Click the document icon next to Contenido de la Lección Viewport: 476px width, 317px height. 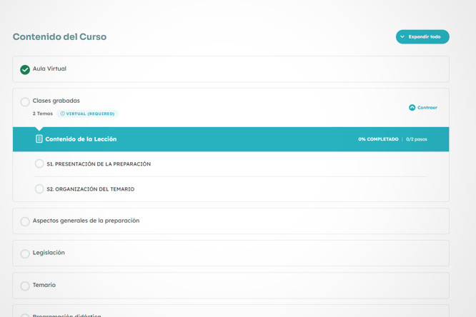[39, 139]
